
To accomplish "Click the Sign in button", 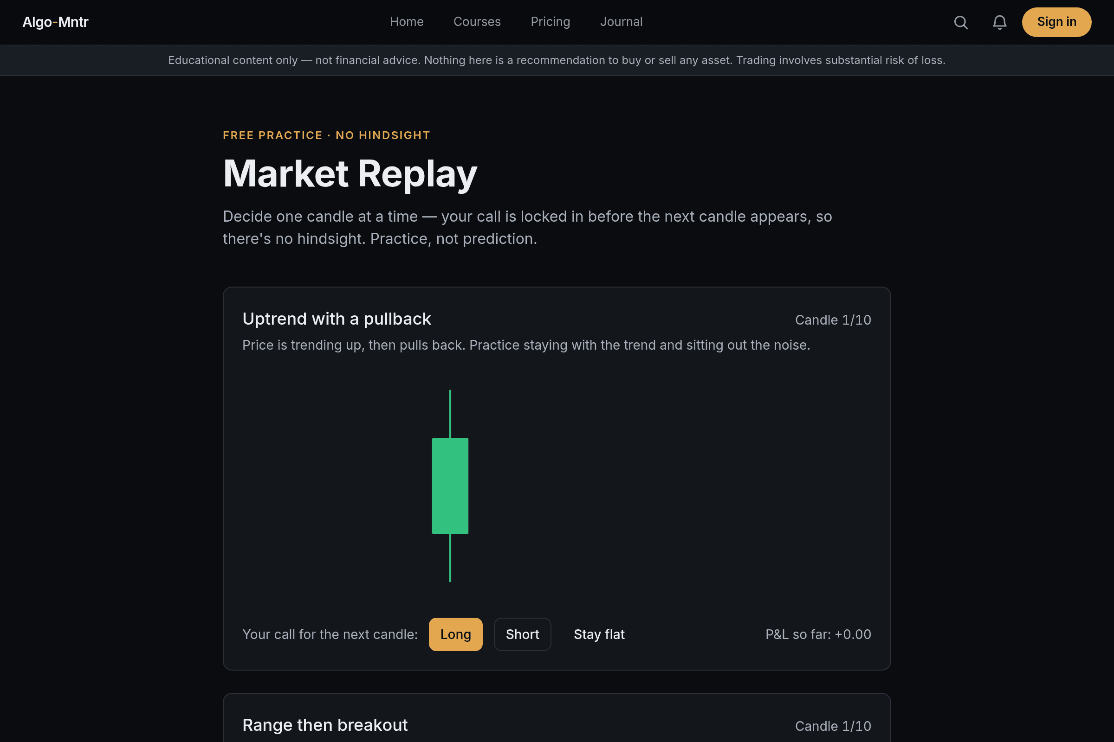I will pos(1056,22).
